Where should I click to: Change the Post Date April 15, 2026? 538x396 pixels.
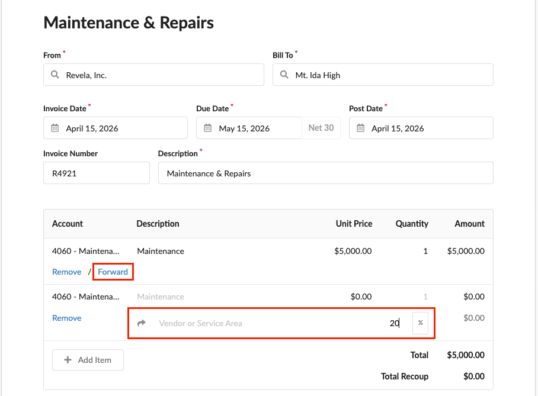click(421, 128)
